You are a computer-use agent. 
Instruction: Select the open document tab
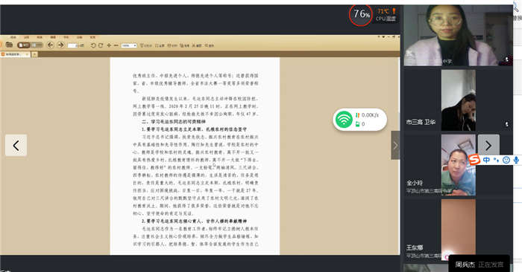pyautogui.click(x=15, y=54)
